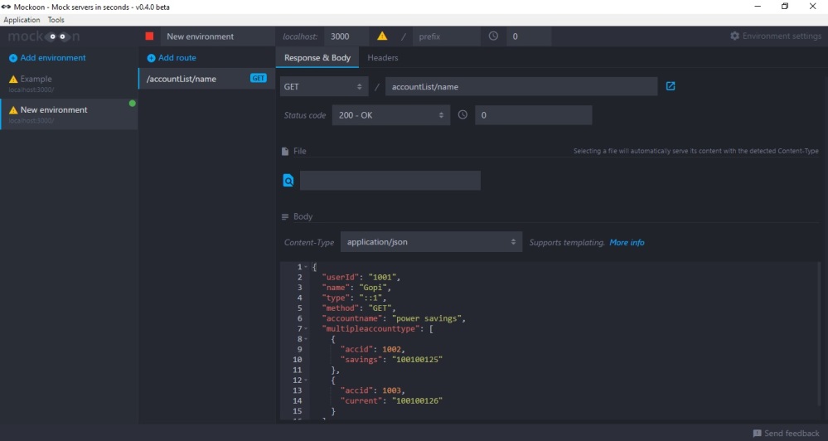
Task: Click the Body section lines icon
Action: click(x=285, y=216)
